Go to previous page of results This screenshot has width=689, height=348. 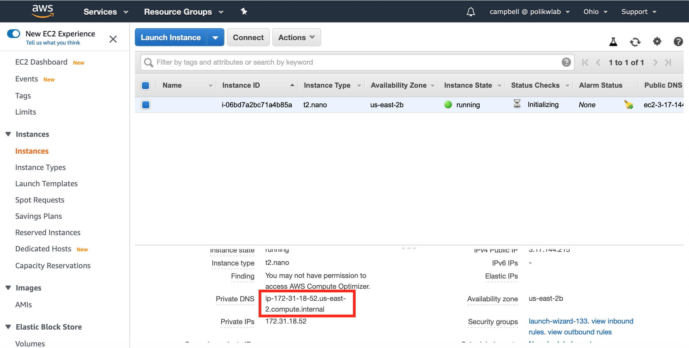598,62
